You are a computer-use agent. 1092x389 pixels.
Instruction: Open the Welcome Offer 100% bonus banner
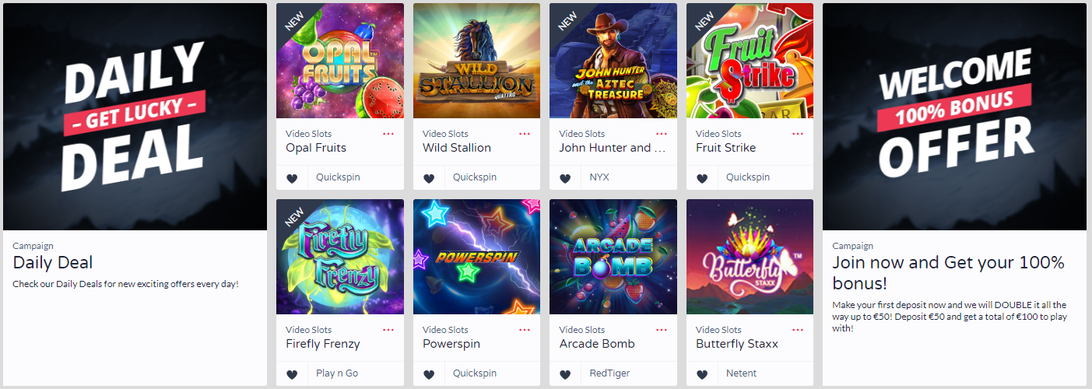click(954, 117)
